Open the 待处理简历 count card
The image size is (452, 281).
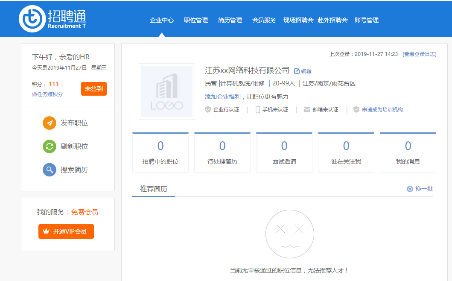222,152
